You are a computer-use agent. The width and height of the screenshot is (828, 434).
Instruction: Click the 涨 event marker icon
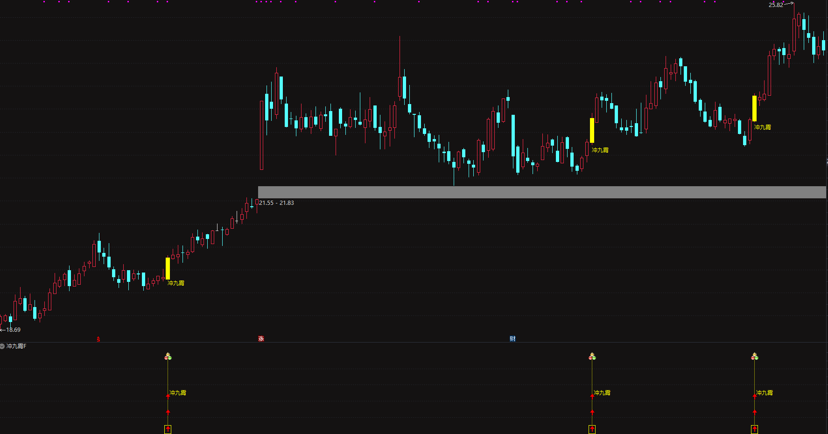click(261, 338)
